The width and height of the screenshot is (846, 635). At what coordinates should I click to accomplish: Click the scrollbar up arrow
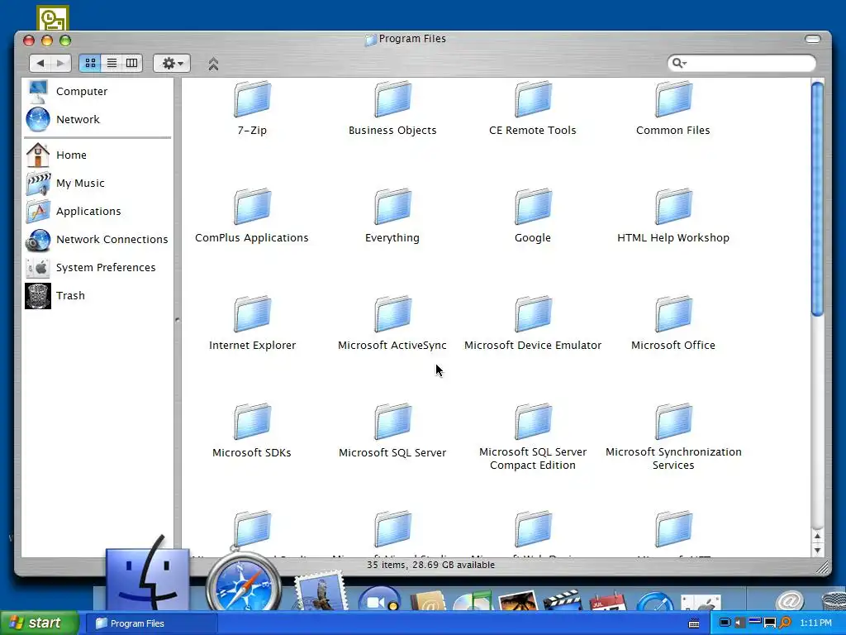[x=817, y=537]
